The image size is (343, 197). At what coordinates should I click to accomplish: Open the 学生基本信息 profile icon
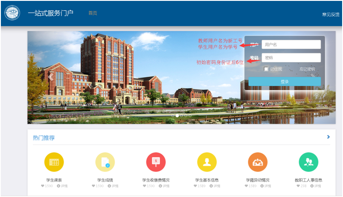tap(206, 162)
